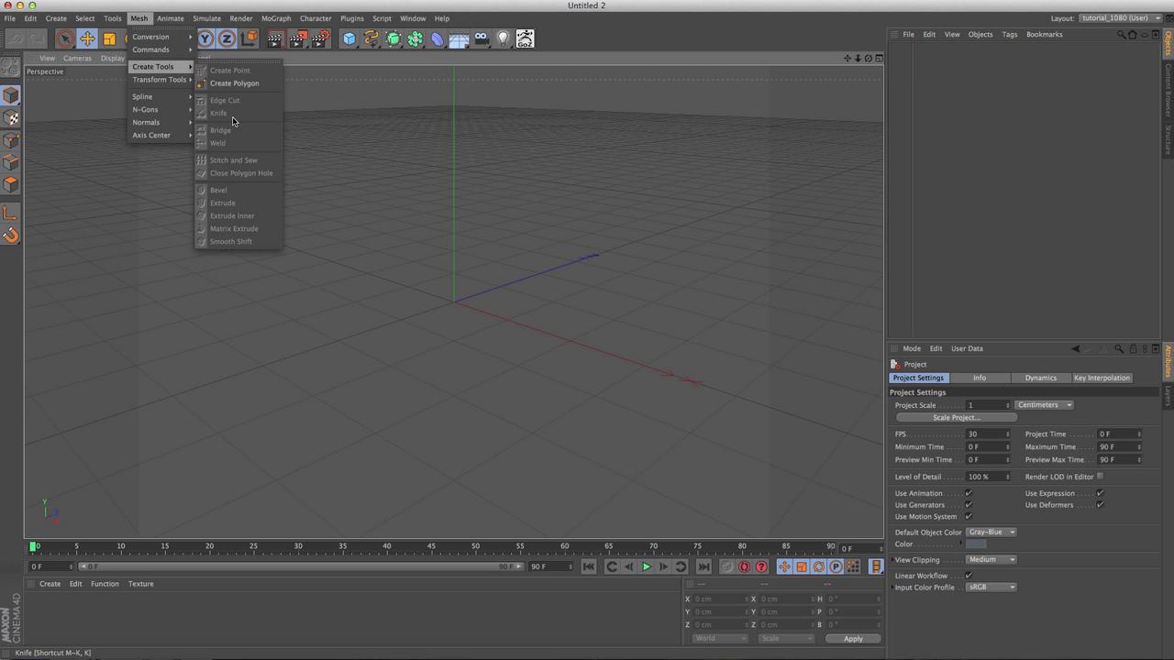Image resolution: width=1174 pixels, height=660 pixels.
Task: Open User Data menu in Attributes
Action: pyautogui.click(x=967, y=349)
